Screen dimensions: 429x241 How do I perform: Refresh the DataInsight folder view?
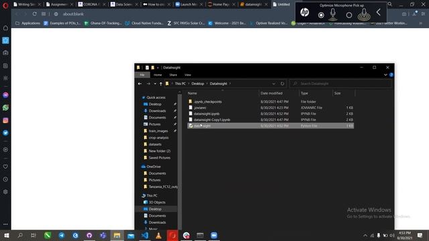[282, 84]
